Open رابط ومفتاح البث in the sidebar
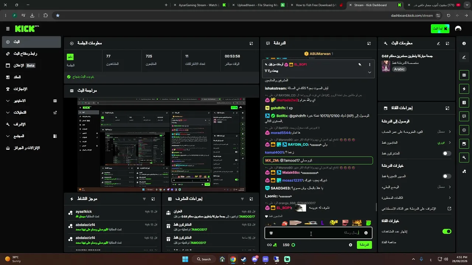 tap(31, 54)
